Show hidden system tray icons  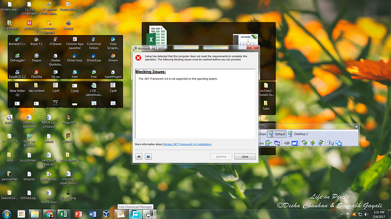[x=342, y=214]
